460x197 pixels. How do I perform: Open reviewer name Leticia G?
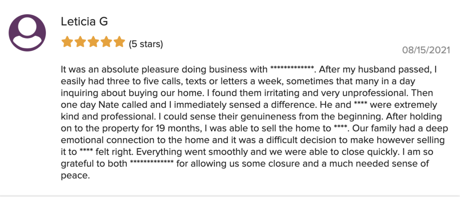tap(84, 22)
